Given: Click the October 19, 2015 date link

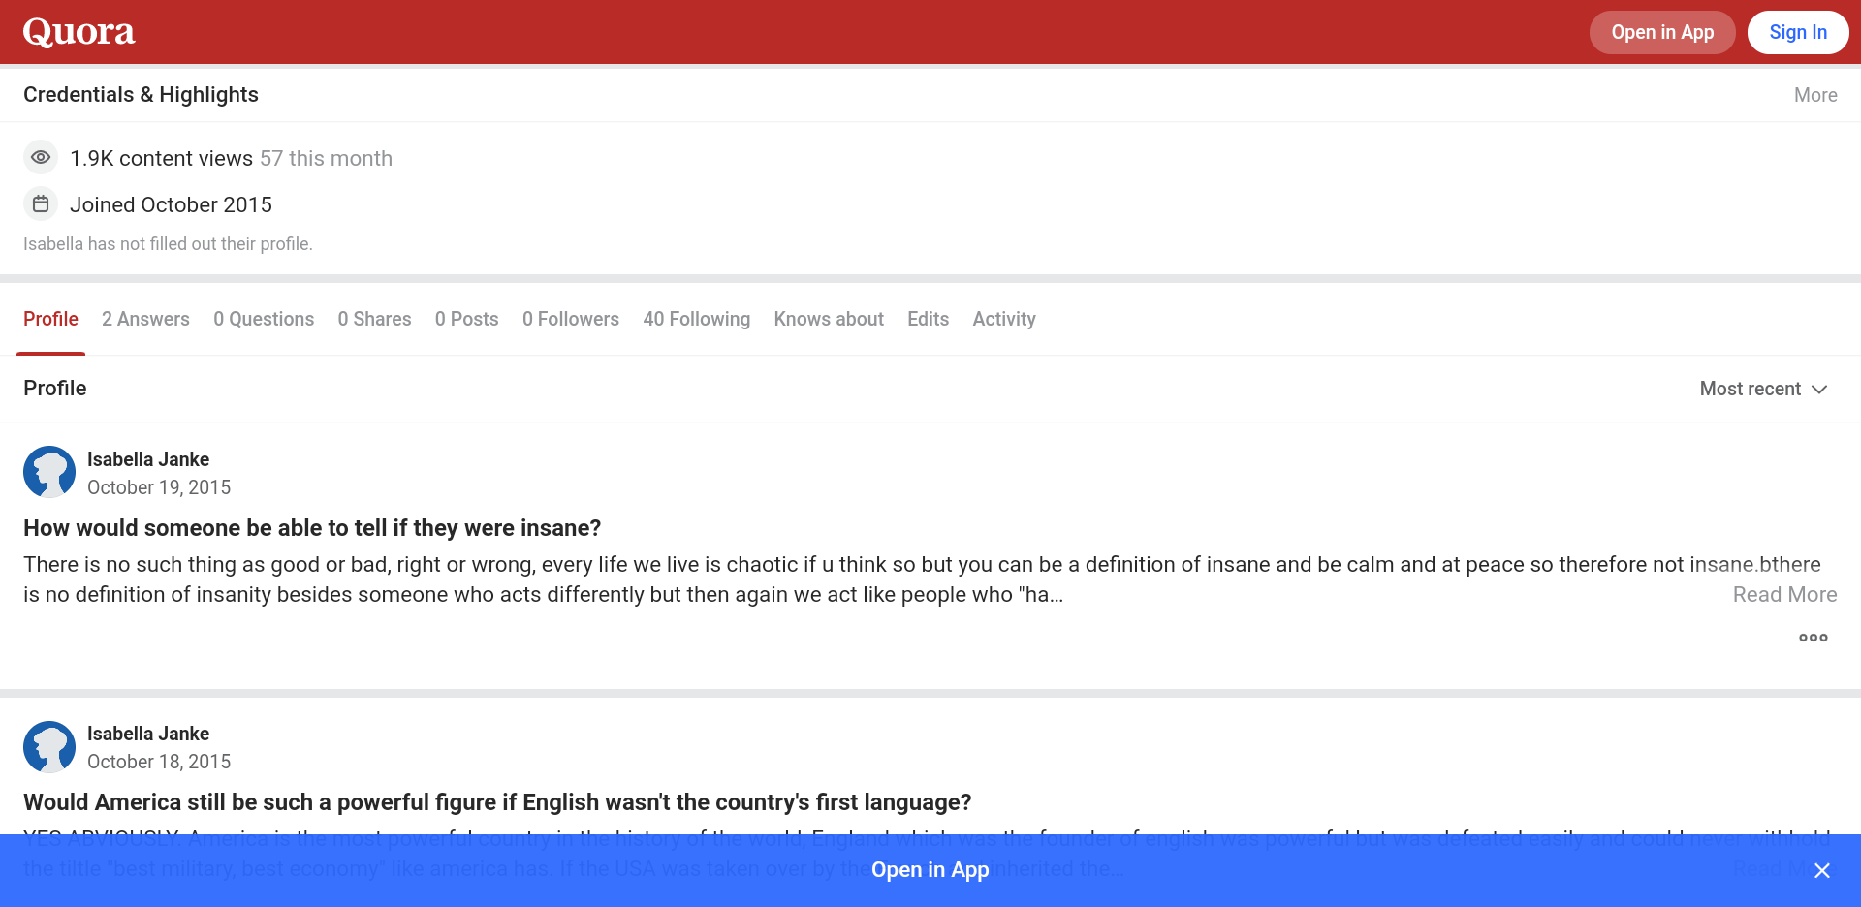Looking at the screenshot, I should (159, 487).
